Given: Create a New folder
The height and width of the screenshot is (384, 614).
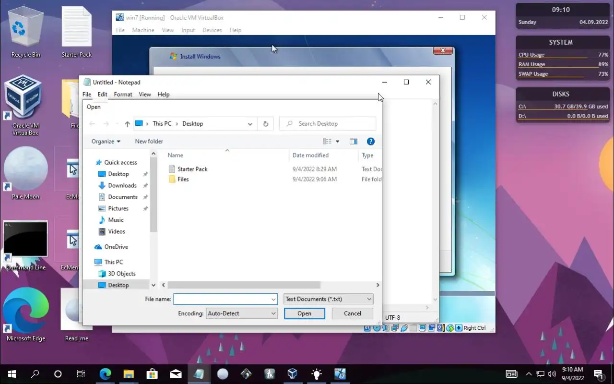Looking at the screenshot, I should point(149,142).
